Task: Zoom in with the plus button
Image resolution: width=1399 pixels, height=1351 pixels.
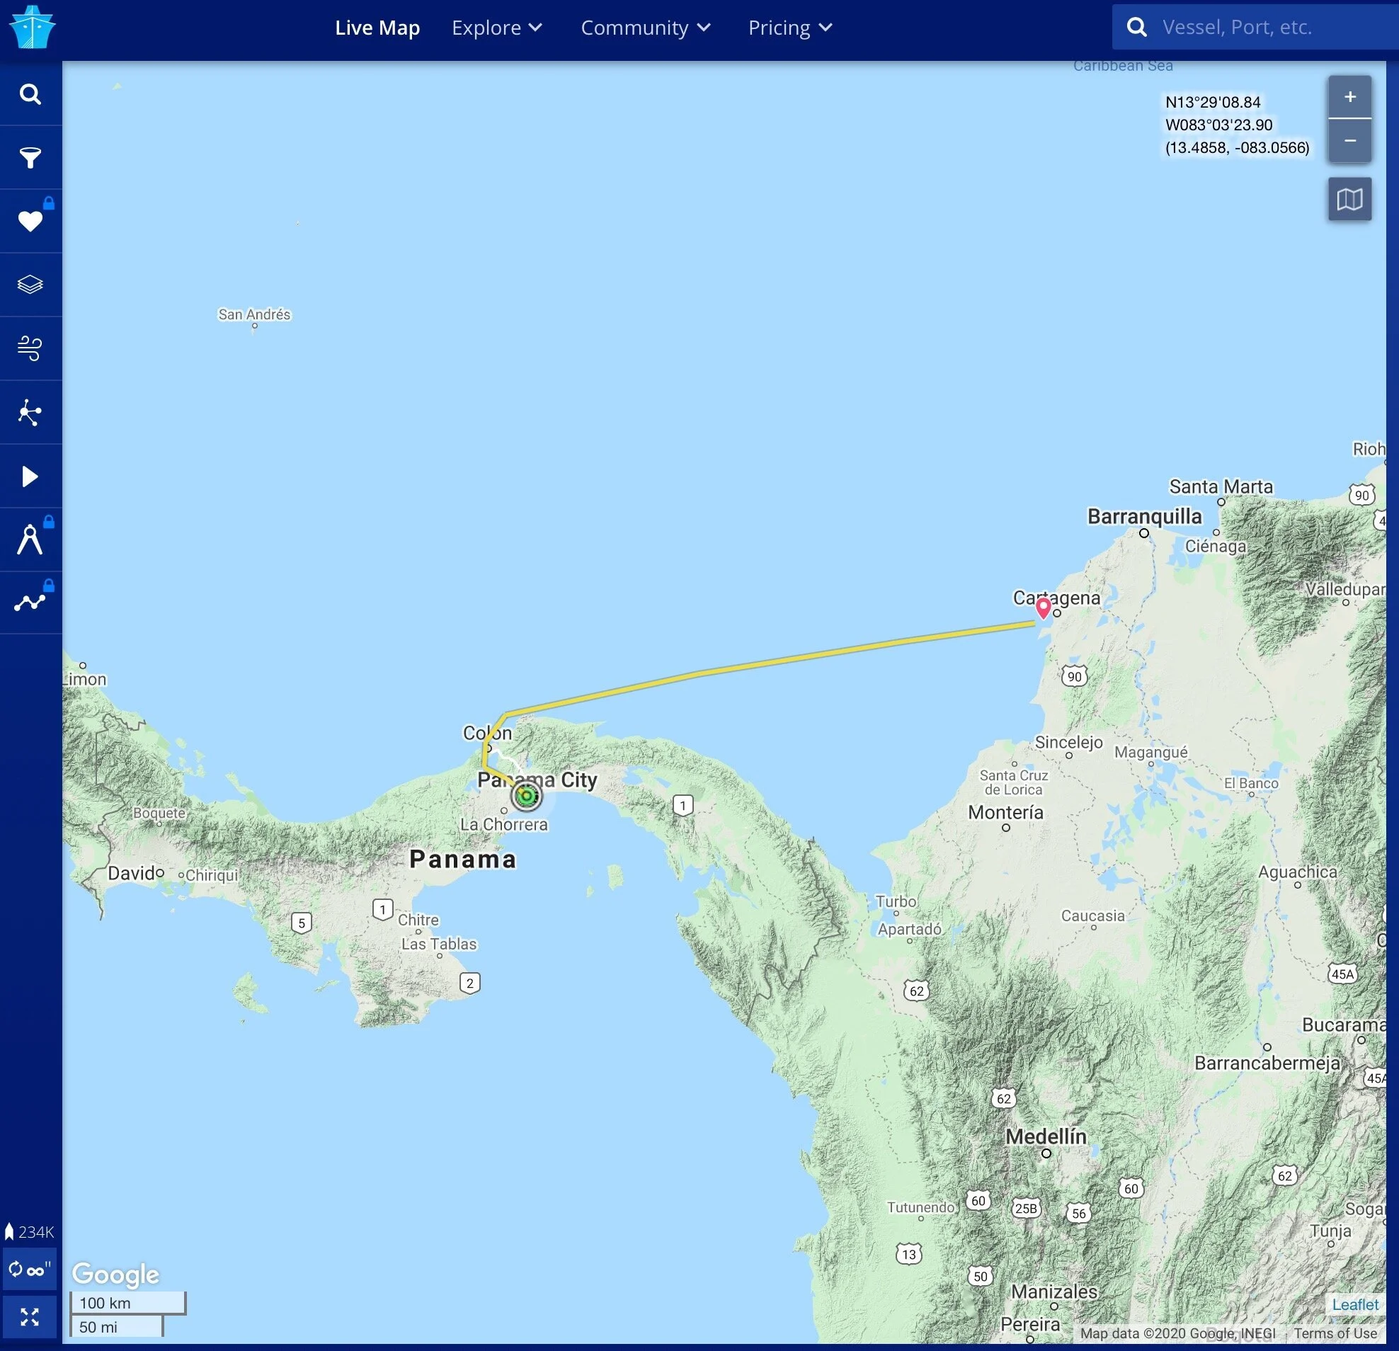Action: click(x=1349, y=97)
